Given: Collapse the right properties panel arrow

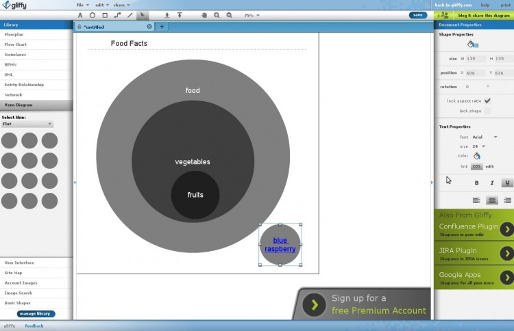Looking at the screenshot, I should click(432, 182).
